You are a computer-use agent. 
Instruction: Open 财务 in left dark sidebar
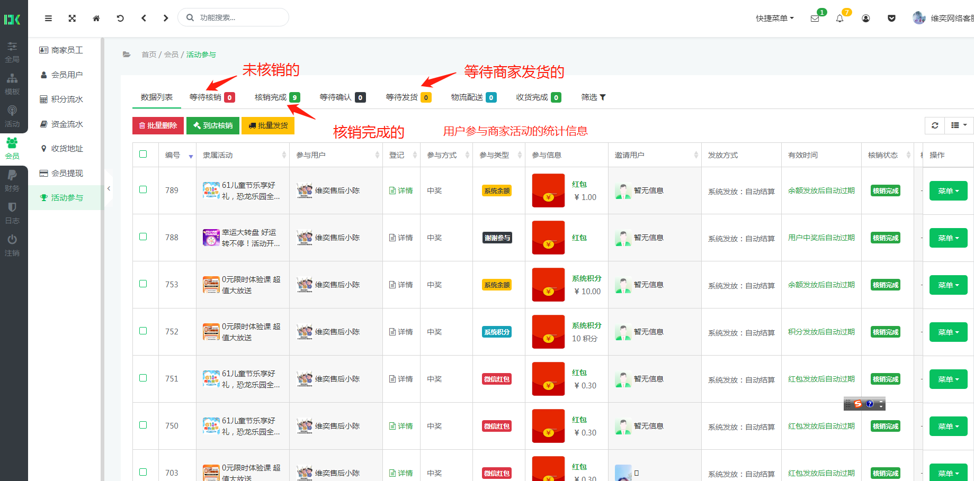12,181
